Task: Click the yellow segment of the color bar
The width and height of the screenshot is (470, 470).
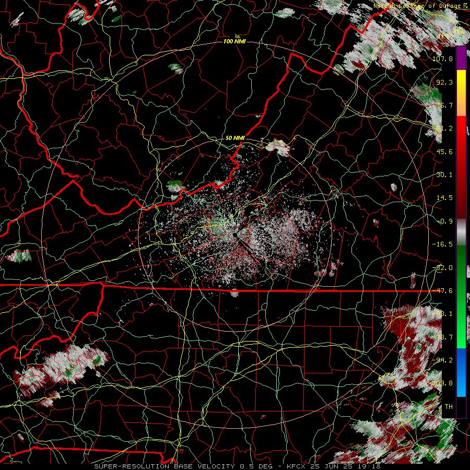Action: [461, 93]
